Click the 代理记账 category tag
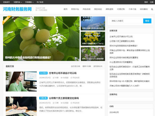Screen dimensions: 155x116 pos(43,98)
